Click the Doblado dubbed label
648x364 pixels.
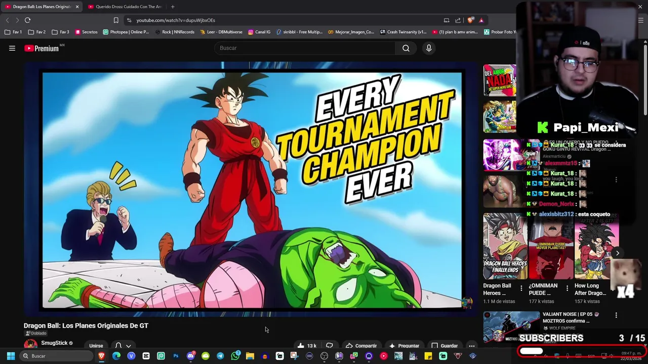pos(36,333)
